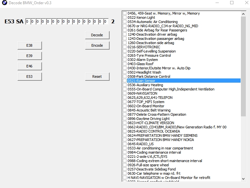This screenshot has height=188, width=250.
Task: Tick H NAVI-NAVIGATION w On-Board Monitor
Action: coord(125,178)
